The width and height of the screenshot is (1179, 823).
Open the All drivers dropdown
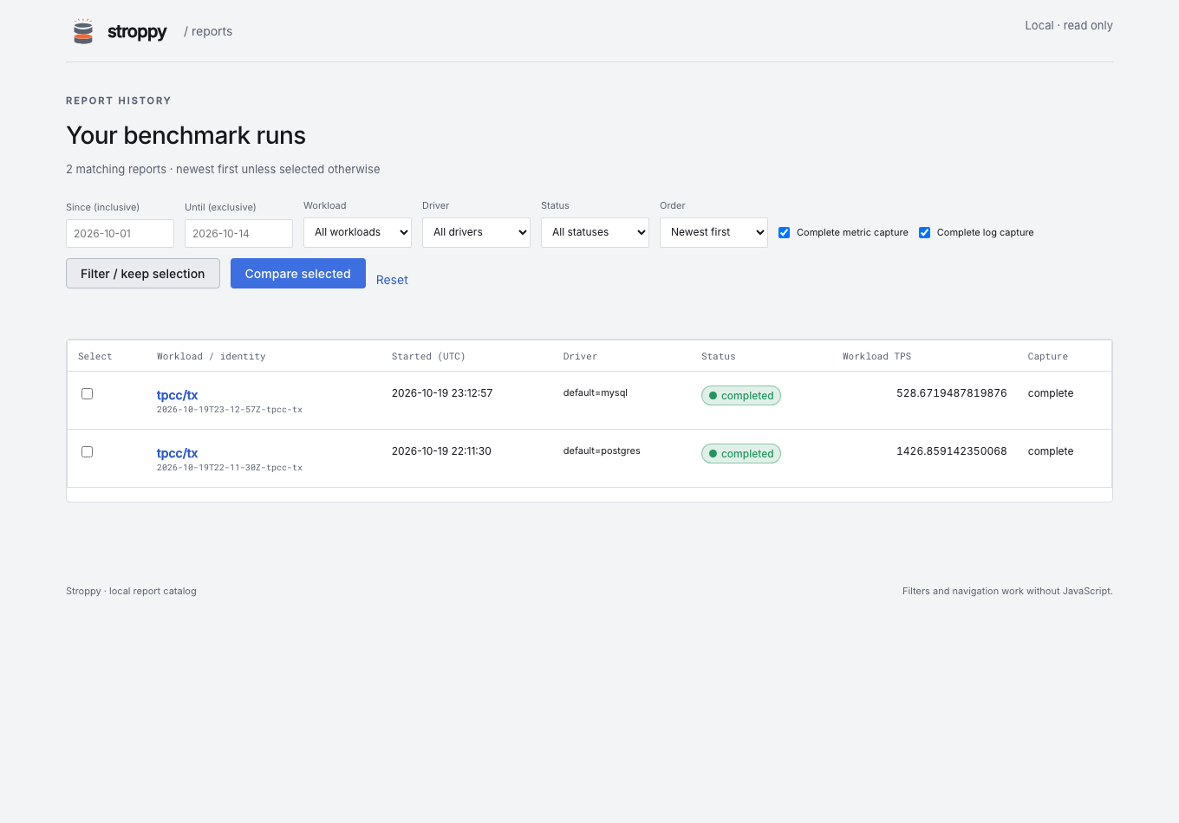(x=476, y=232)
